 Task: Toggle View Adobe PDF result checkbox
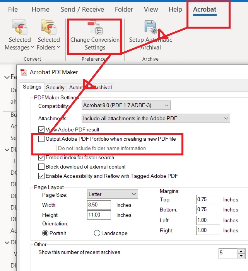tap(41, 130)
